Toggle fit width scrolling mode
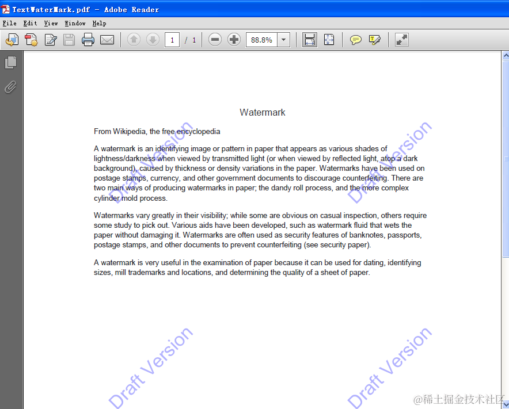 (310, 40)
